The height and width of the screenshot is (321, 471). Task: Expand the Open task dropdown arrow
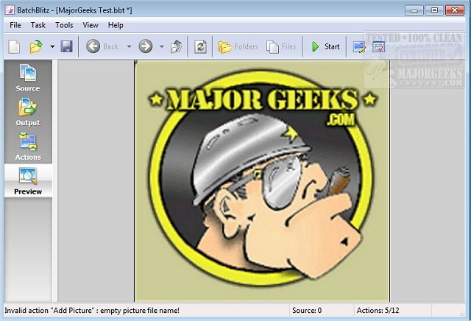pyautogui.click(x=52, y=46)
